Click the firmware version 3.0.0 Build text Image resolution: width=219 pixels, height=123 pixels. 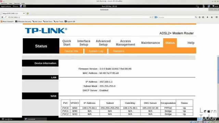click(x=115, y=69)
